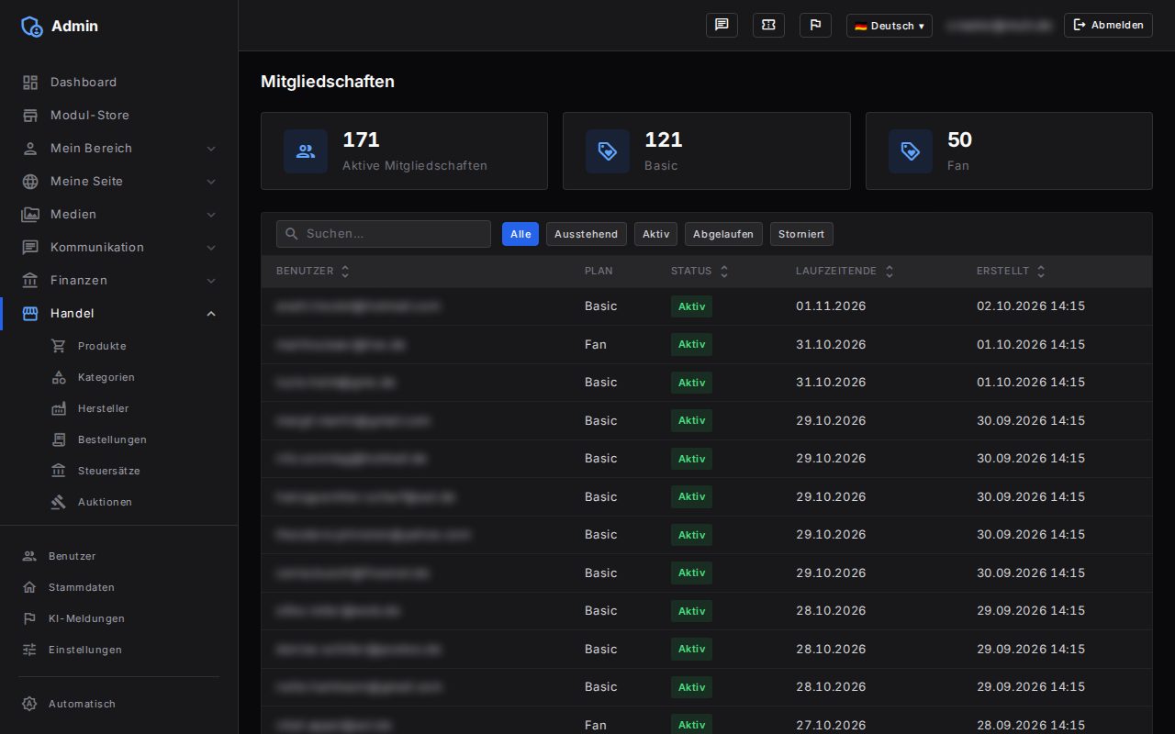
Task: Click the Abmelden logout button
Action: pyautogui.click(x=1108, y=26)
